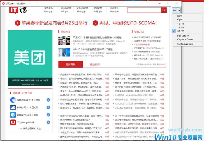The width and height of the screenshot is (204, 141).
Task: Open the 数码之家 navigation link
Action: (x=98, y=12)
